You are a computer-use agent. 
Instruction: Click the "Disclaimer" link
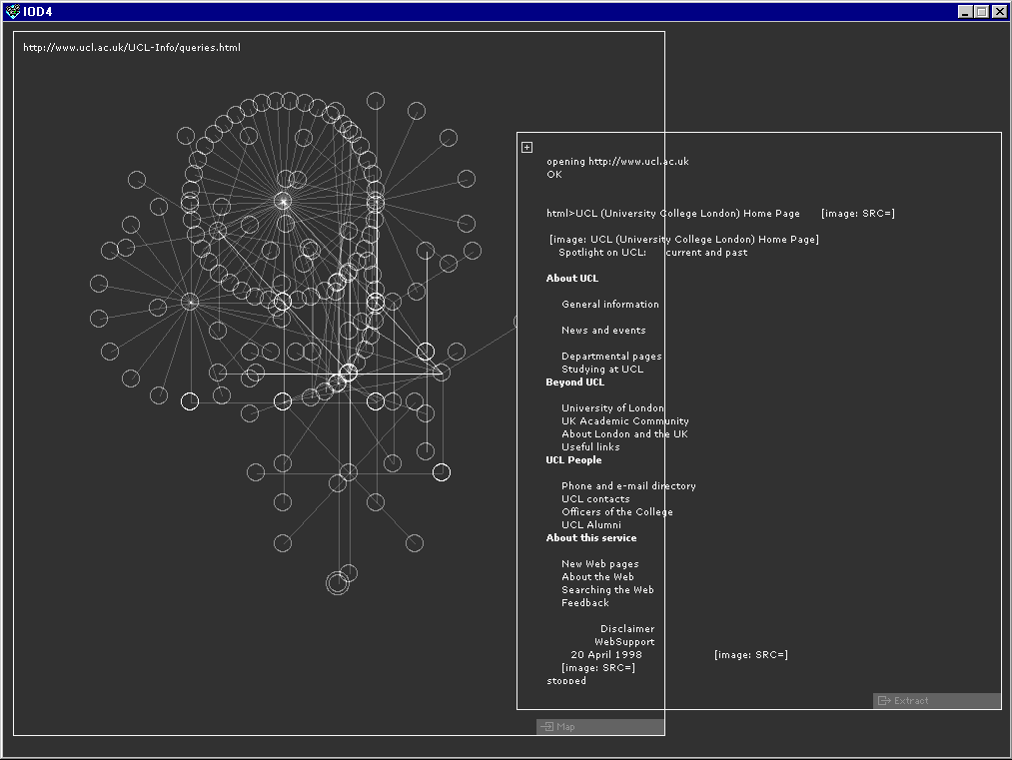627,628
